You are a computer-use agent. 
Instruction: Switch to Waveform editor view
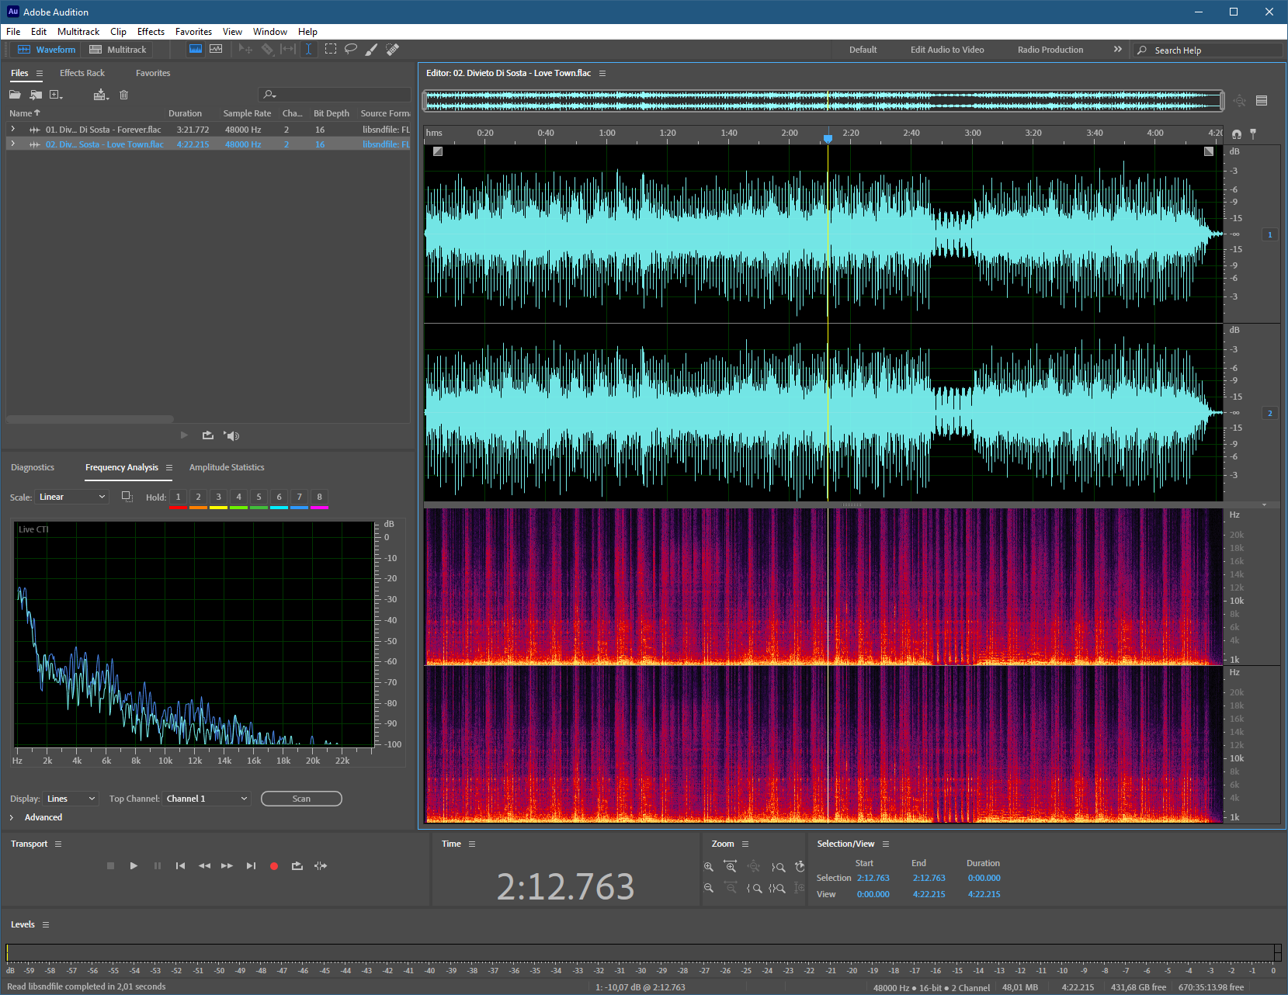click(47, 49)
